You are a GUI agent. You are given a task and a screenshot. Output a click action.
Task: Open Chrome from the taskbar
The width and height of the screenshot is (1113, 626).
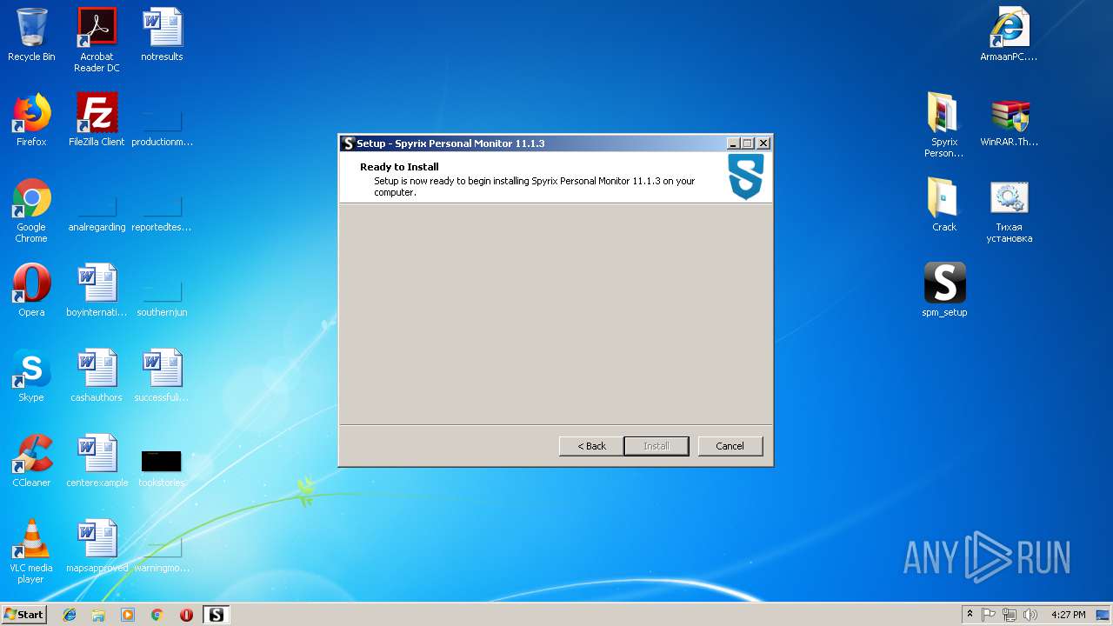(x=157, y=615)
